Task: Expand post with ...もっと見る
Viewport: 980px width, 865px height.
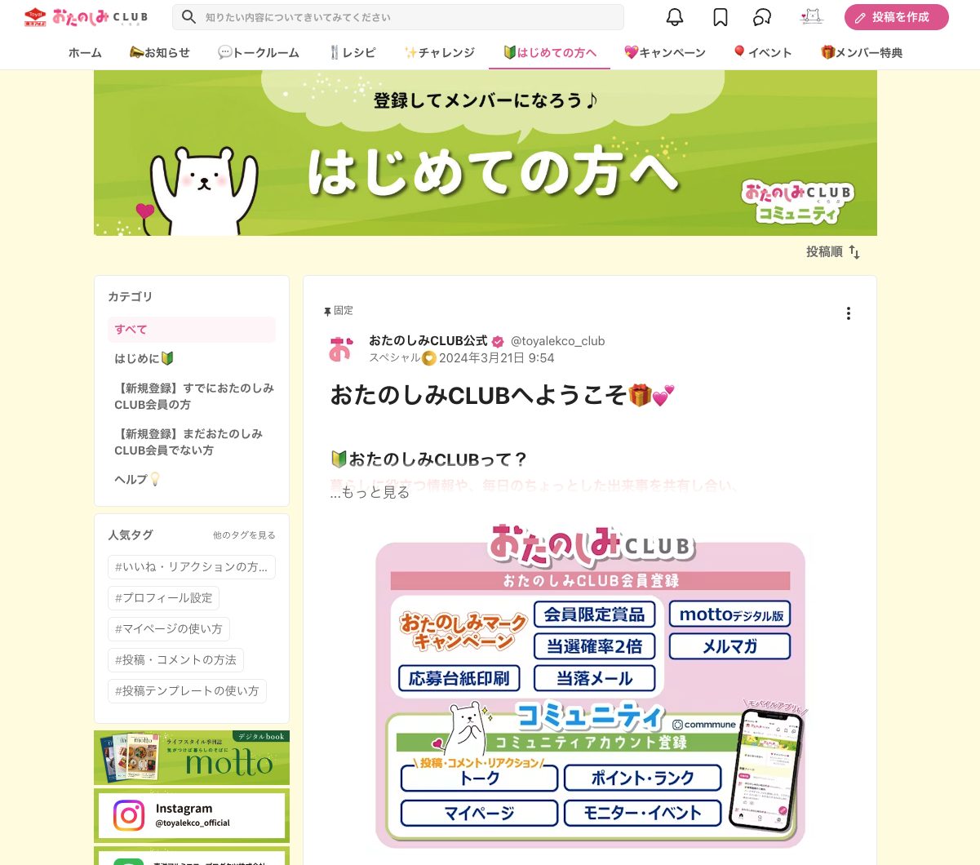Action: (x=370, y=492)
